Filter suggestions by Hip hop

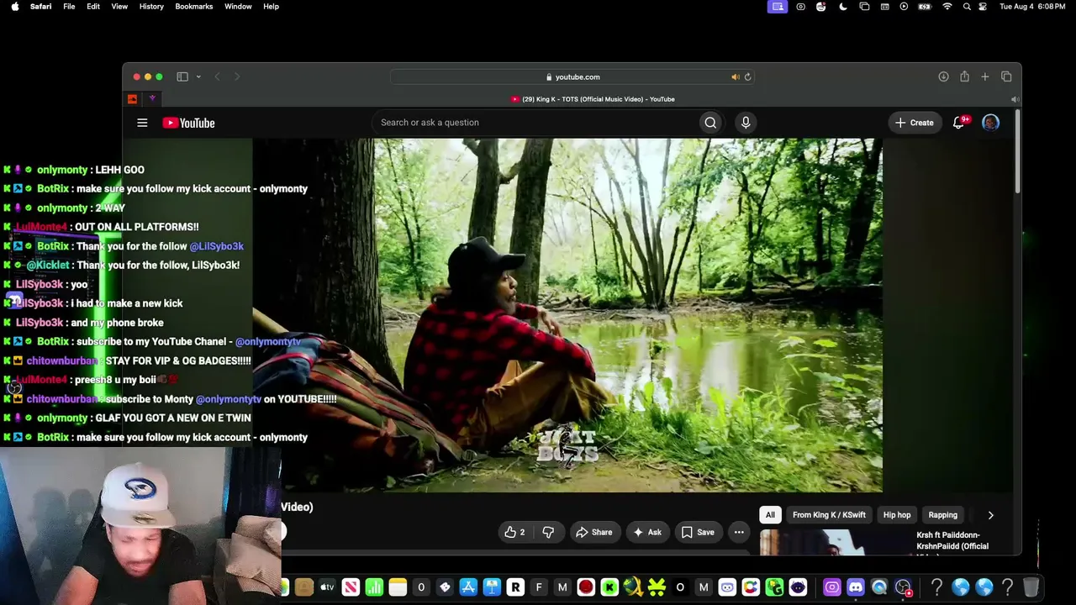click(897, 515)
